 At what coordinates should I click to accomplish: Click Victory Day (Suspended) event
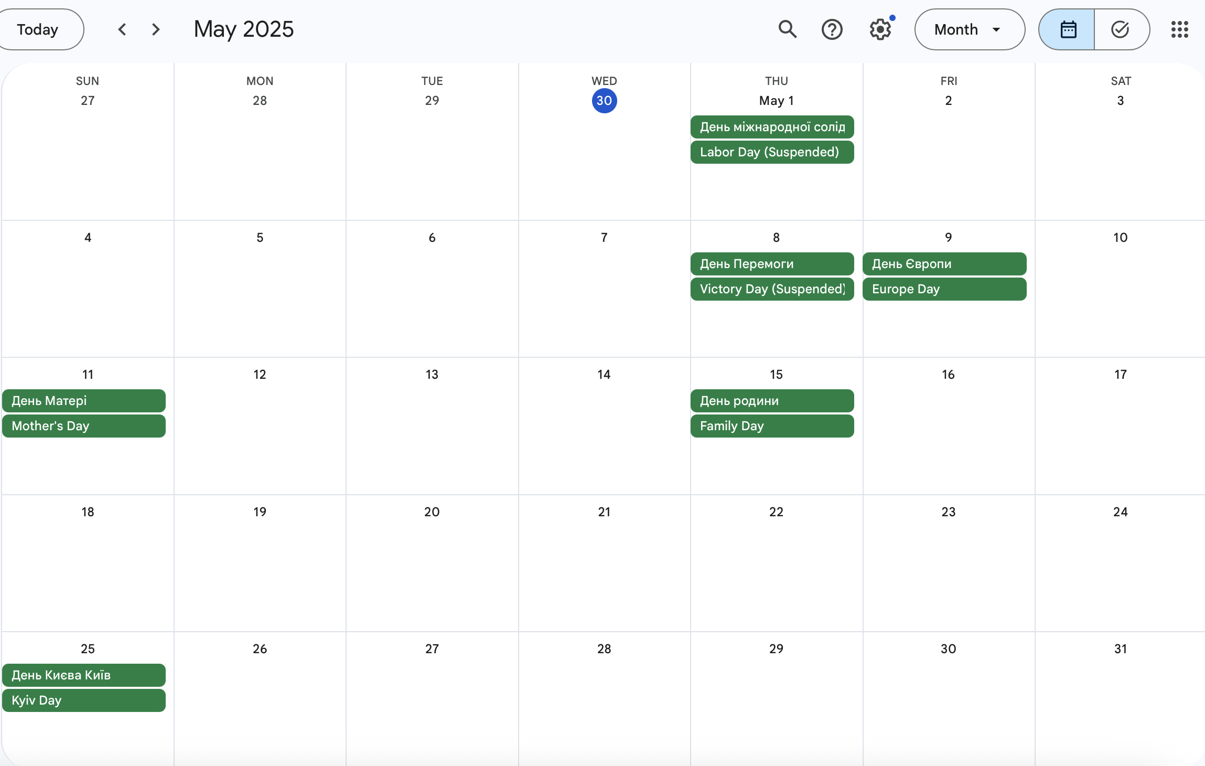click(772, 289)
